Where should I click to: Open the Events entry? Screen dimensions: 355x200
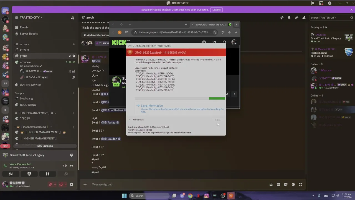45,27
